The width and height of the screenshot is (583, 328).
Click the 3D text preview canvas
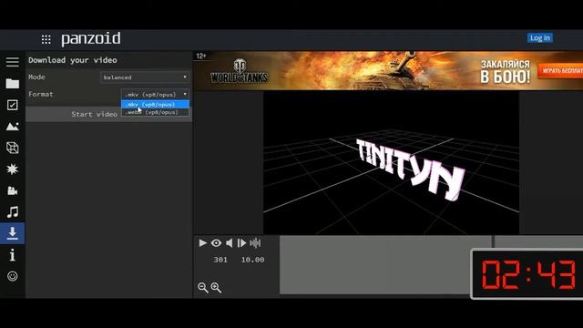point(391,162)
